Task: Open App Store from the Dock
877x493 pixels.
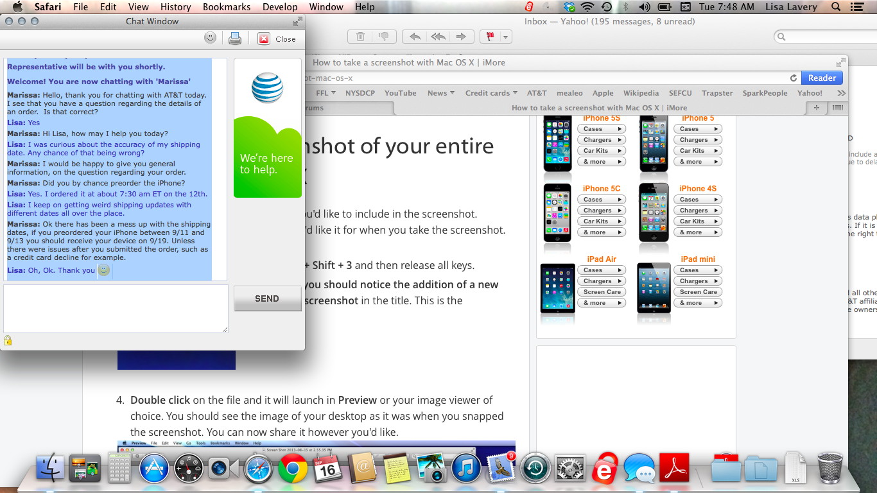Action: [x=154, y=469]
